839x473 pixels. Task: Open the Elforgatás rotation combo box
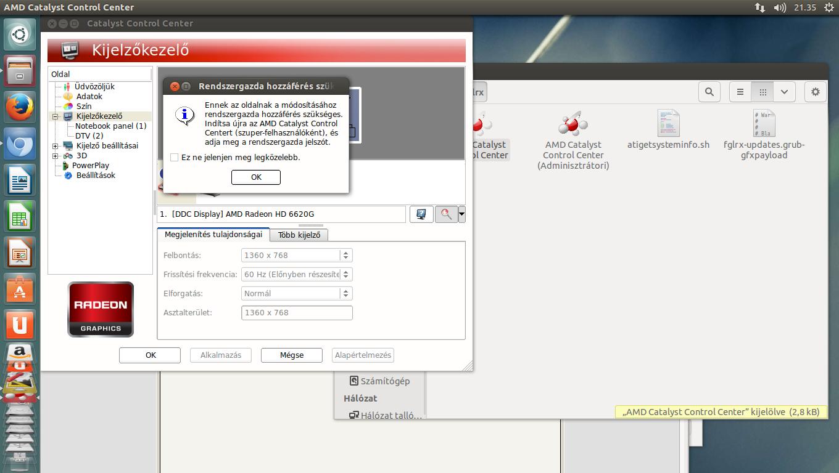[297, 293]
